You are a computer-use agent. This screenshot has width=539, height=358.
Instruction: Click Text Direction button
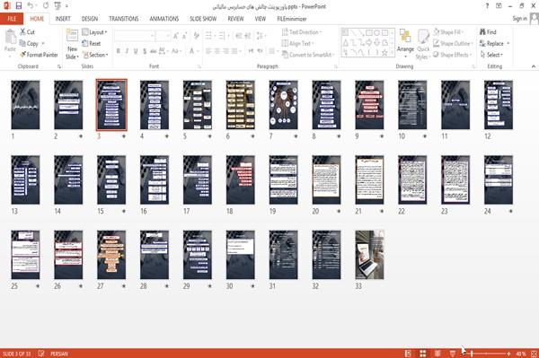point(302,32)
